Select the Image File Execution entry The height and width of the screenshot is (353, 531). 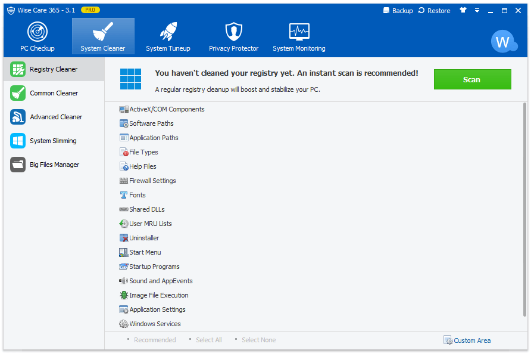(x=154, y=295)
